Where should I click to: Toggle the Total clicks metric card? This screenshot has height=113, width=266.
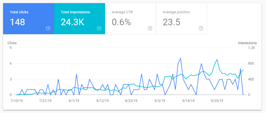click(29, 19)
